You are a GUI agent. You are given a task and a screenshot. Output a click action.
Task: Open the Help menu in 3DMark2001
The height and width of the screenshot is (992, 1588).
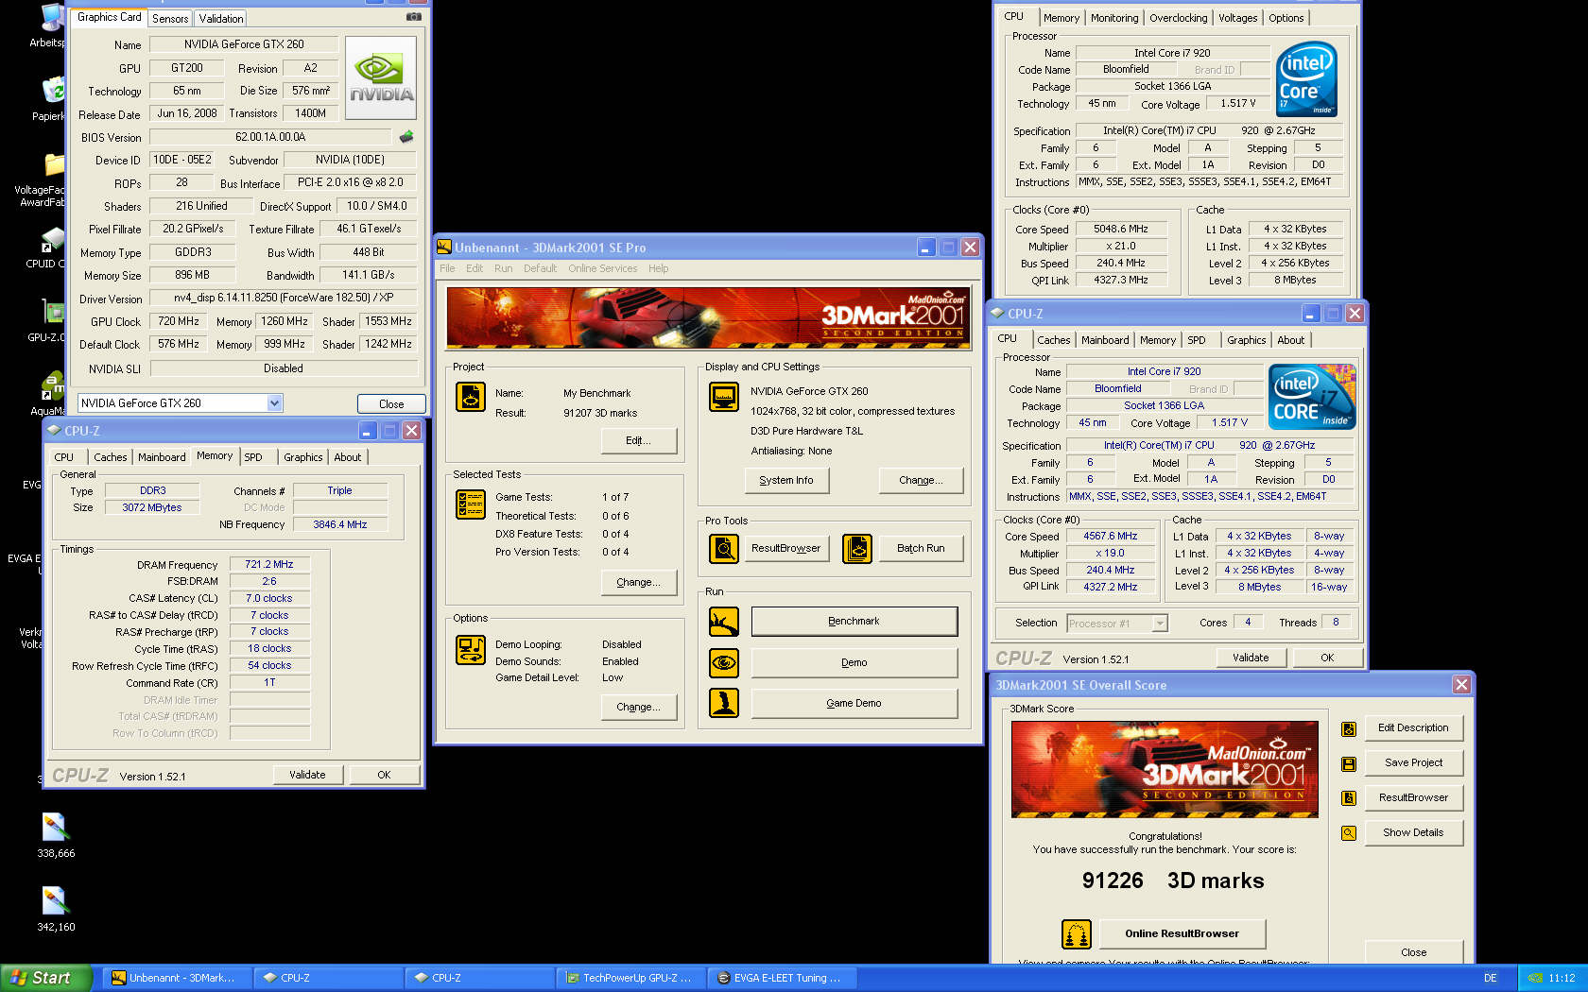(x=658, y=268)
